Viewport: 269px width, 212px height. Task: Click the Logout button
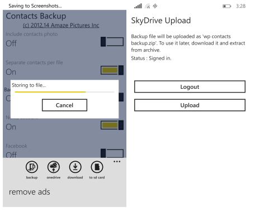(190, 86)
